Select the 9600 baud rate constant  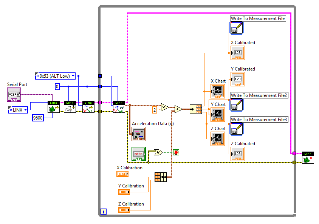(x=38, y=118)
